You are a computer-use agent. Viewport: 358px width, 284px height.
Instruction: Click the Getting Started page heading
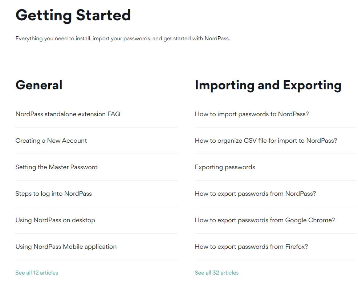click(x=73, y=15)
